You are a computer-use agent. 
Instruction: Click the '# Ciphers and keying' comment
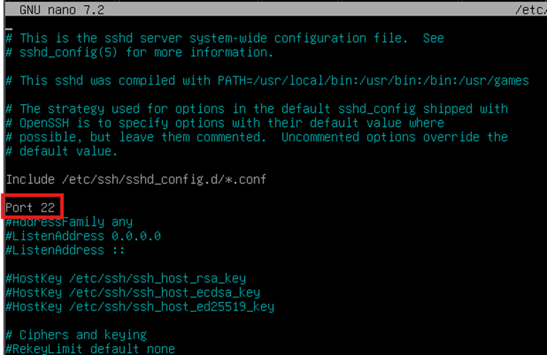coord(76,335)
